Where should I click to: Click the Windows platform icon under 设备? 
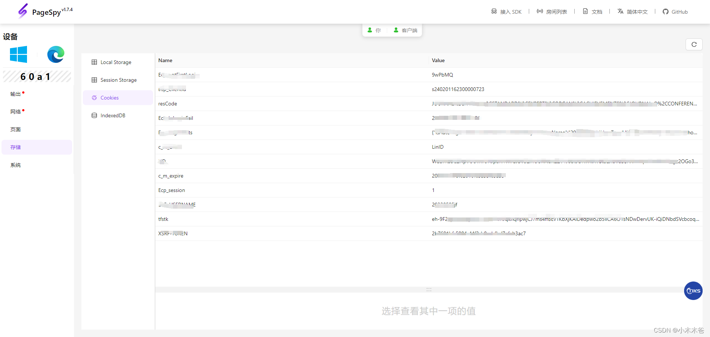(x=18, y=54)
